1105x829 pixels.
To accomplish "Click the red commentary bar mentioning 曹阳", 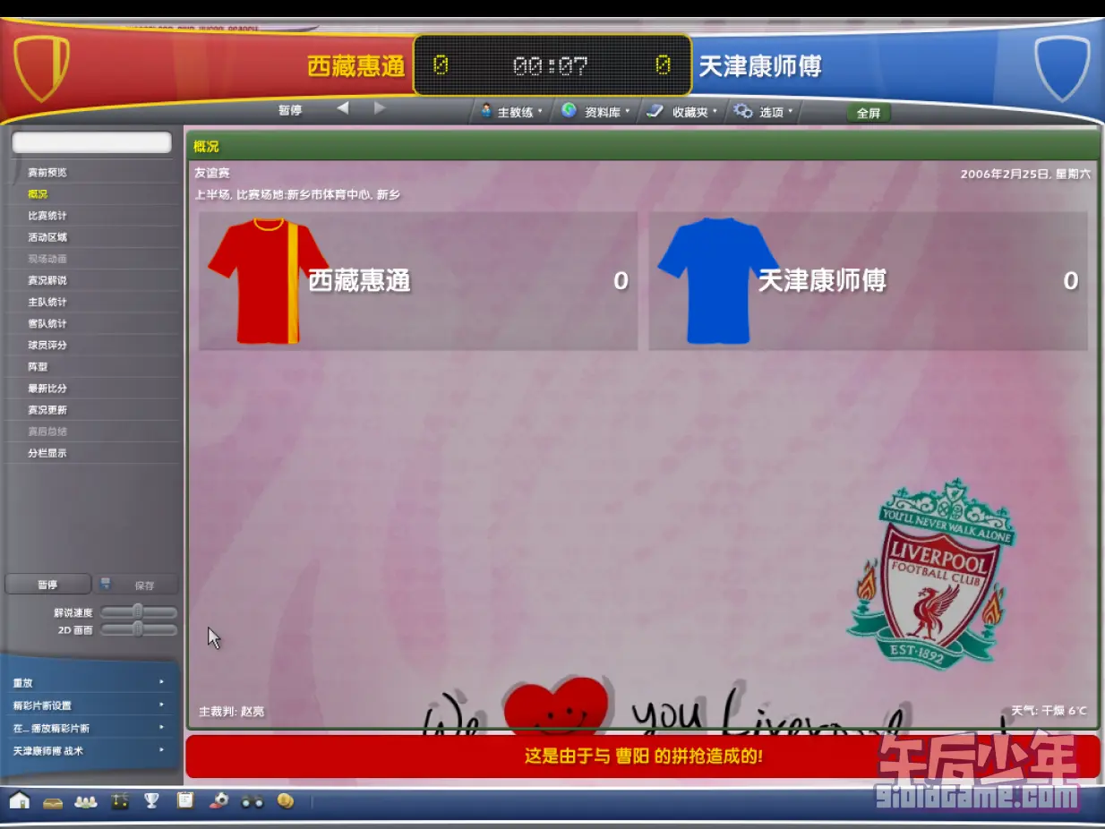I will point(643,756).
